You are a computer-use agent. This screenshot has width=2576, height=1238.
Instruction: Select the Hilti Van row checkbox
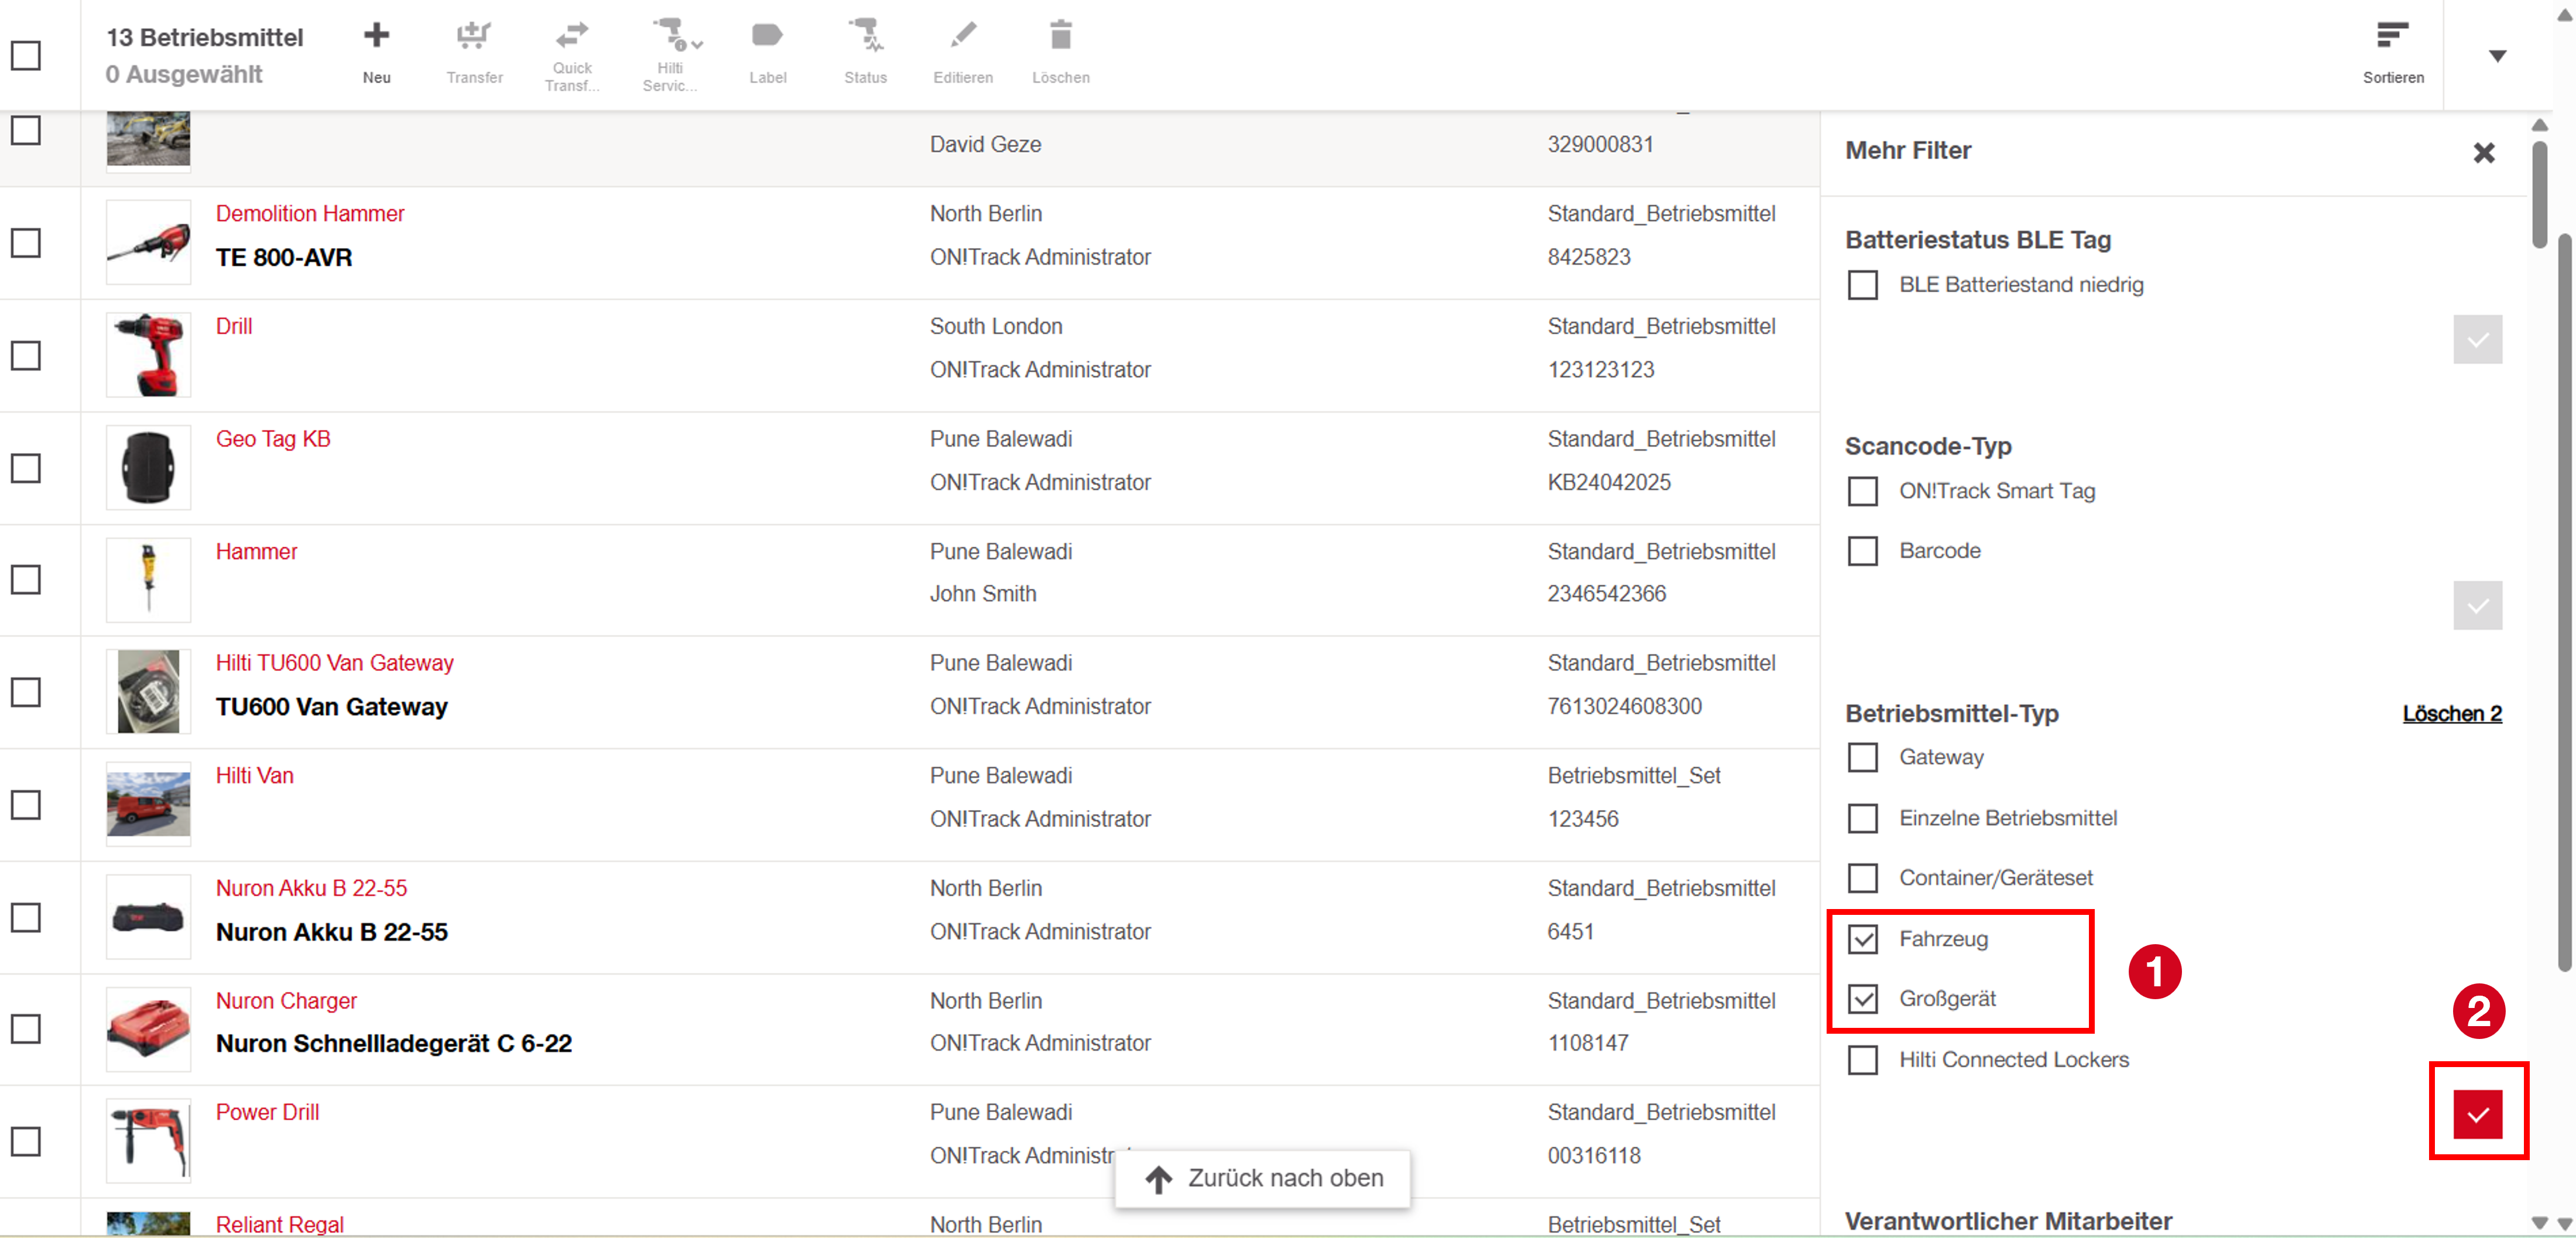[x=26, y=805]
